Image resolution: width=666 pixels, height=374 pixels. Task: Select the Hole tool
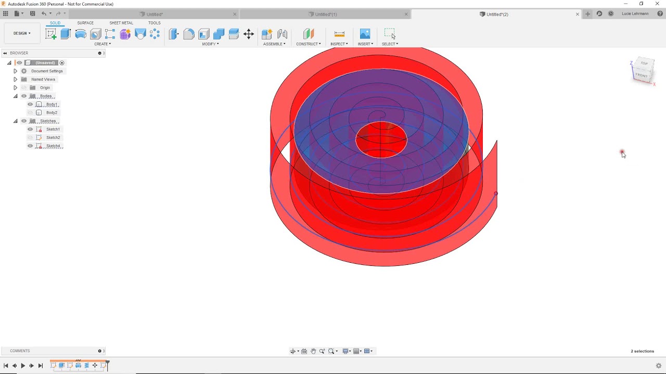95,34
